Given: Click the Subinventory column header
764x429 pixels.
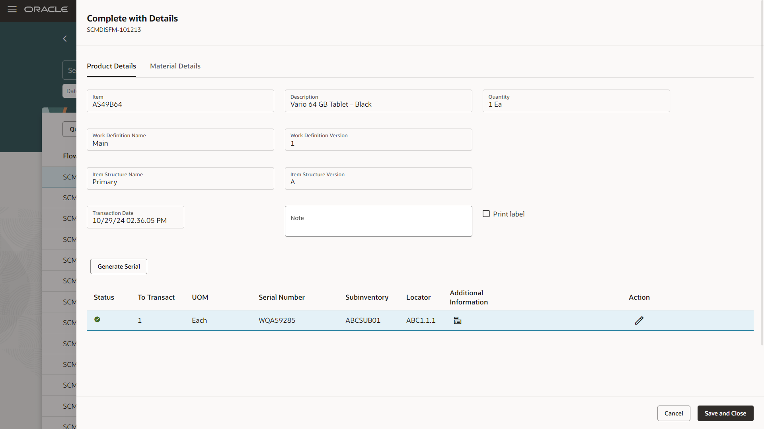Looking at the screenshot, I should (367, 297).
